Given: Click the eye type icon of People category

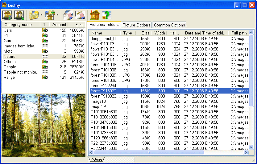Looking at the screenshot, I should click(x=45, y=67).
